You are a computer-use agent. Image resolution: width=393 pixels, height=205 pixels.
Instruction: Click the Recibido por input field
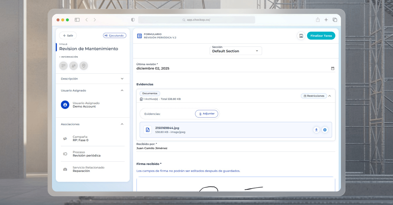(x=235, y=148)
